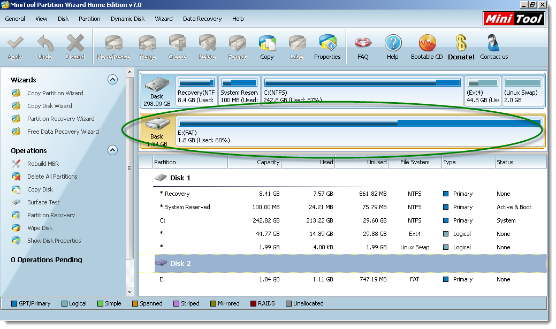Image resolution: width=556 pixels, height=329 pixels.
Task: Click the Copy toolbar icon
Action: click(x=267, y=48)
